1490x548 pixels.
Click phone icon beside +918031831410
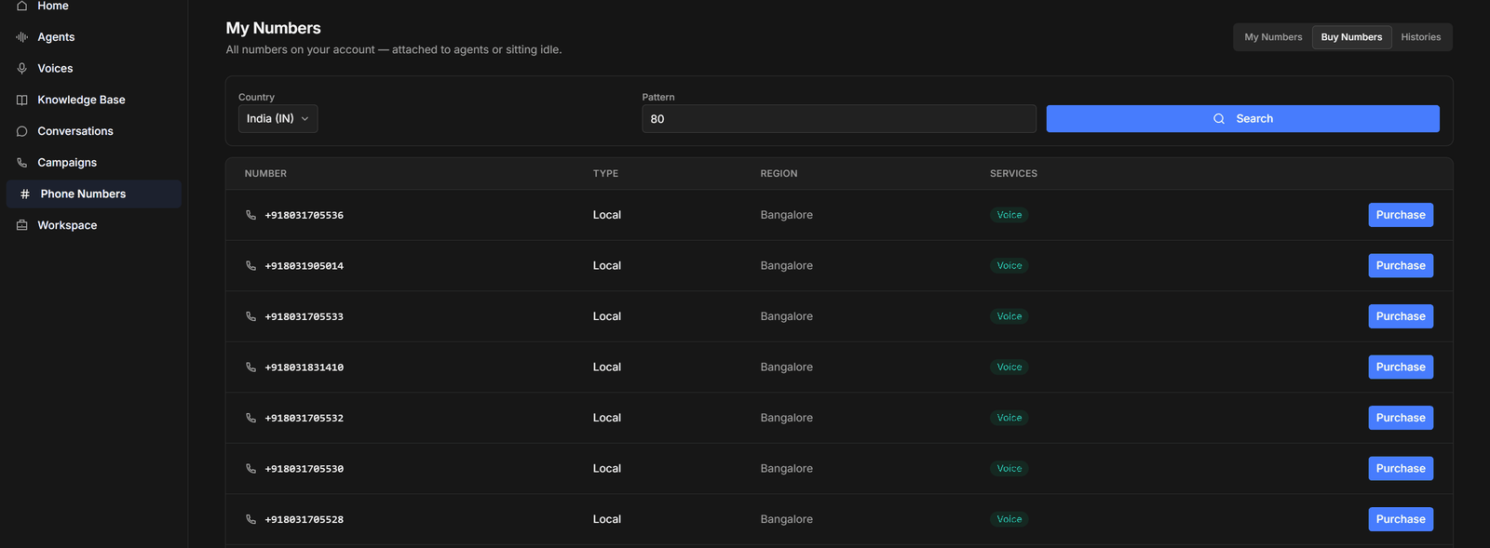click(x=251, y=367)
